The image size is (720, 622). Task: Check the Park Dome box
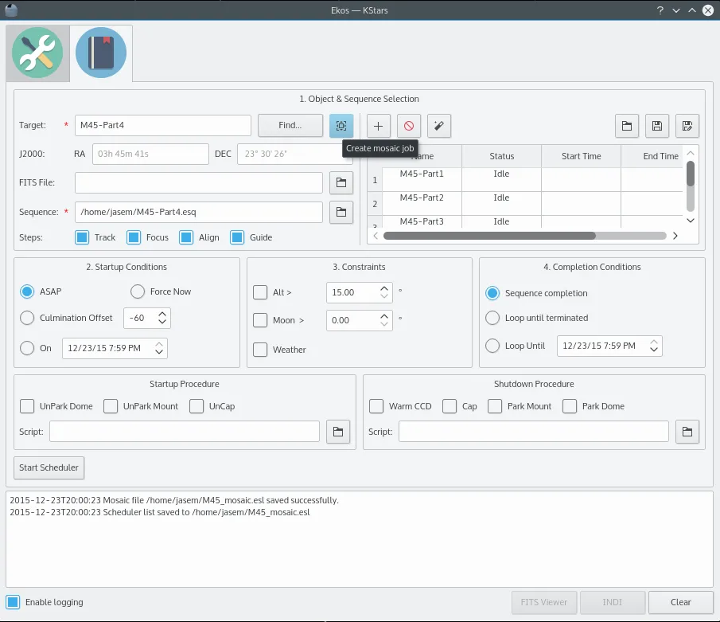point(570,406)
